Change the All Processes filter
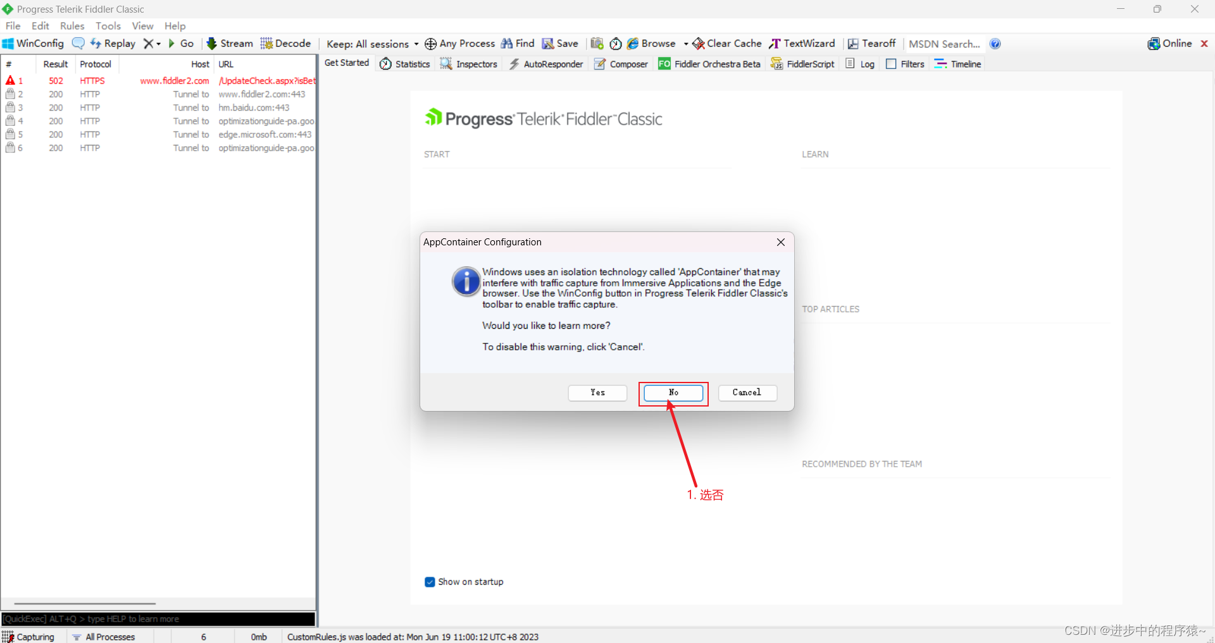Image resolution: width=1215 pixels, height=643 pixels. tap(104, 637)
